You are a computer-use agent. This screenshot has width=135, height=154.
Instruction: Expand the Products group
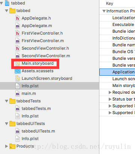[x=6, y=146]
